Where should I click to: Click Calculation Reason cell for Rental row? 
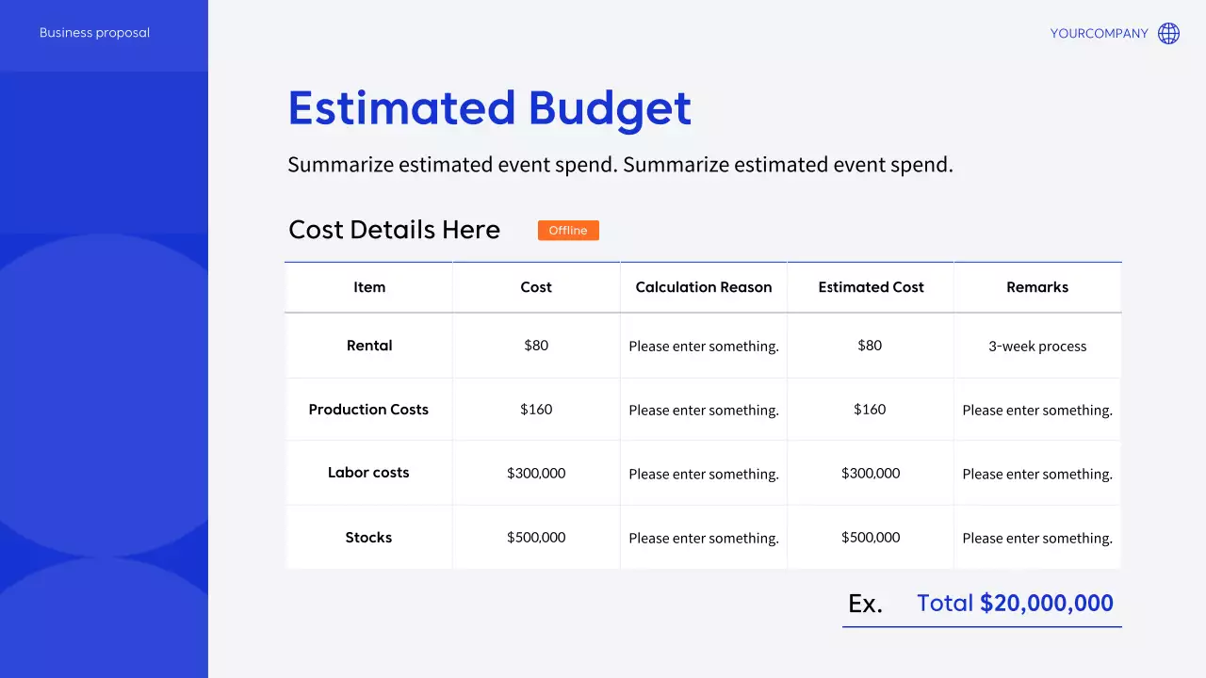[704, 347]
